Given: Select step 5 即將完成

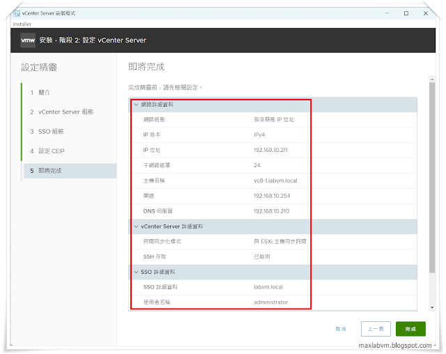Looking at the screenshot, I should pos(70,171).
